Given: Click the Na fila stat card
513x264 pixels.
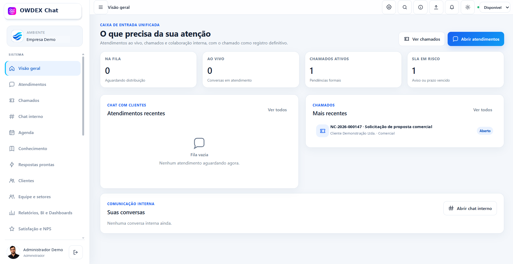Looking at the screenshot, I should [x=148, y=70].
